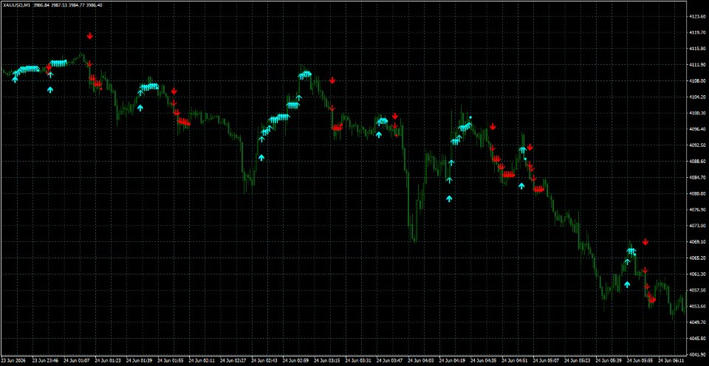
Task: Click the 24 Jun 04:03 time label
Action: pyautogui.click(x=420, y=361)
